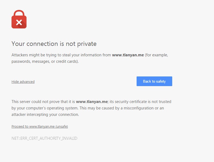This screenshot has width=214, height=162.
Task: Click the white X on the padlock
Action: pos(19,22)
